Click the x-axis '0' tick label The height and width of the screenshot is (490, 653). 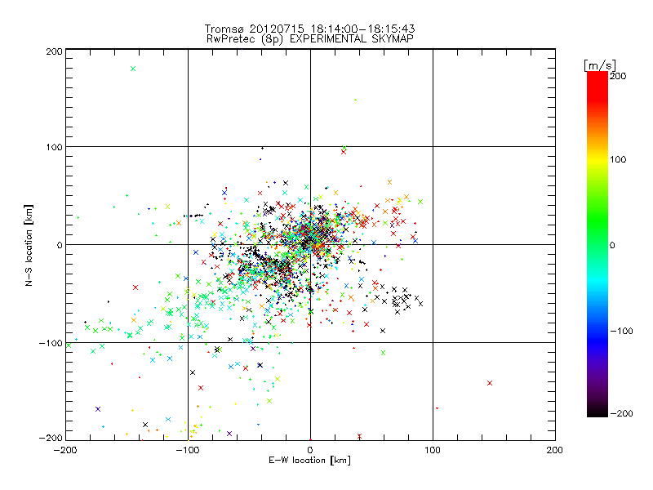(x=310, y=450)
